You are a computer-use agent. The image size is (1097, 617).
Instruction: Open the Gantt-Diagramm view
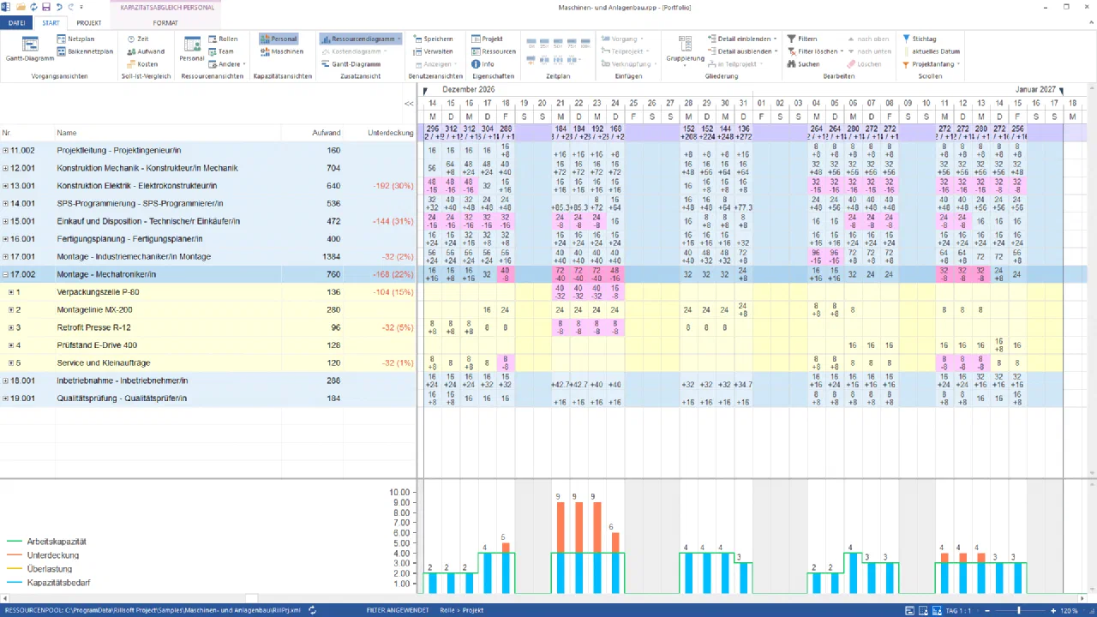(30, 49)
